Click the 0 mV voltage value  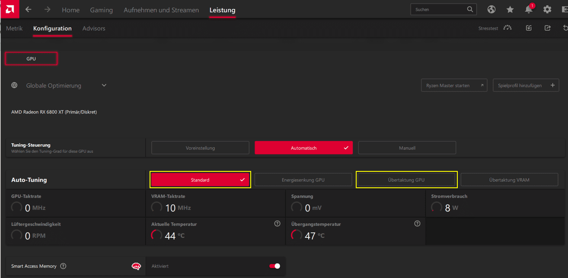coord(313,208)
